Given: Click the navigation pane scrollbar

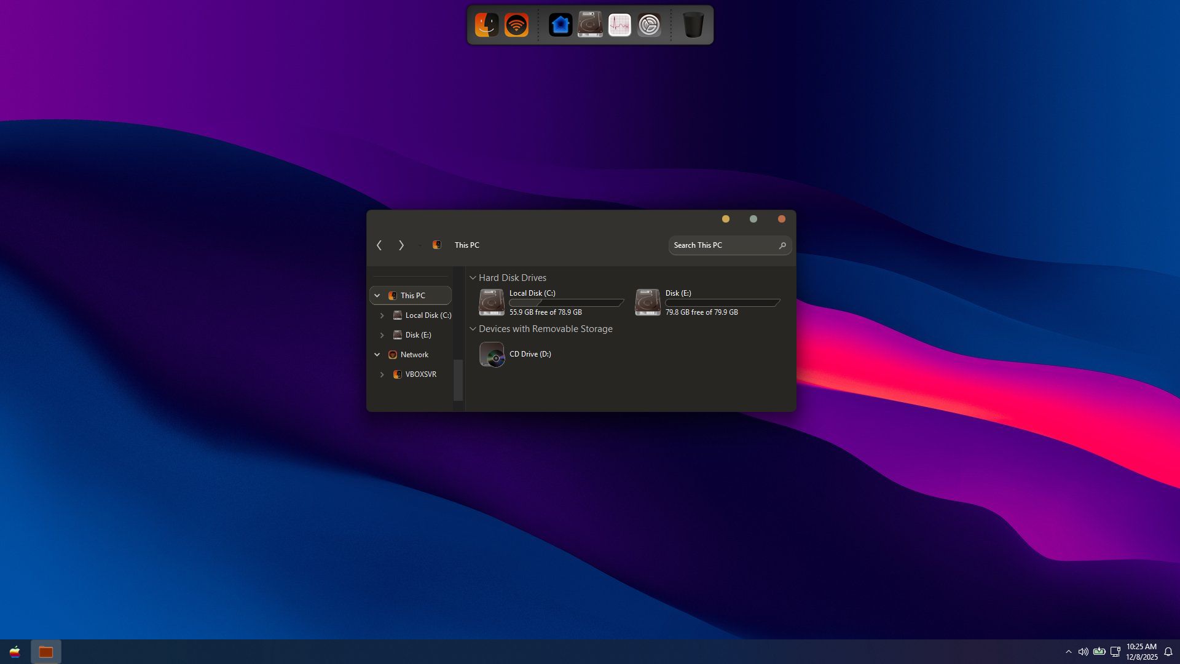Looking at the screenshot, I should (x=458, y=379).
